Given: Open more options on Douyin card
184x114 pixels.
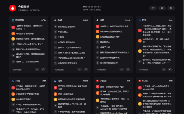Looking at the screenshot, I should (122, 69).
